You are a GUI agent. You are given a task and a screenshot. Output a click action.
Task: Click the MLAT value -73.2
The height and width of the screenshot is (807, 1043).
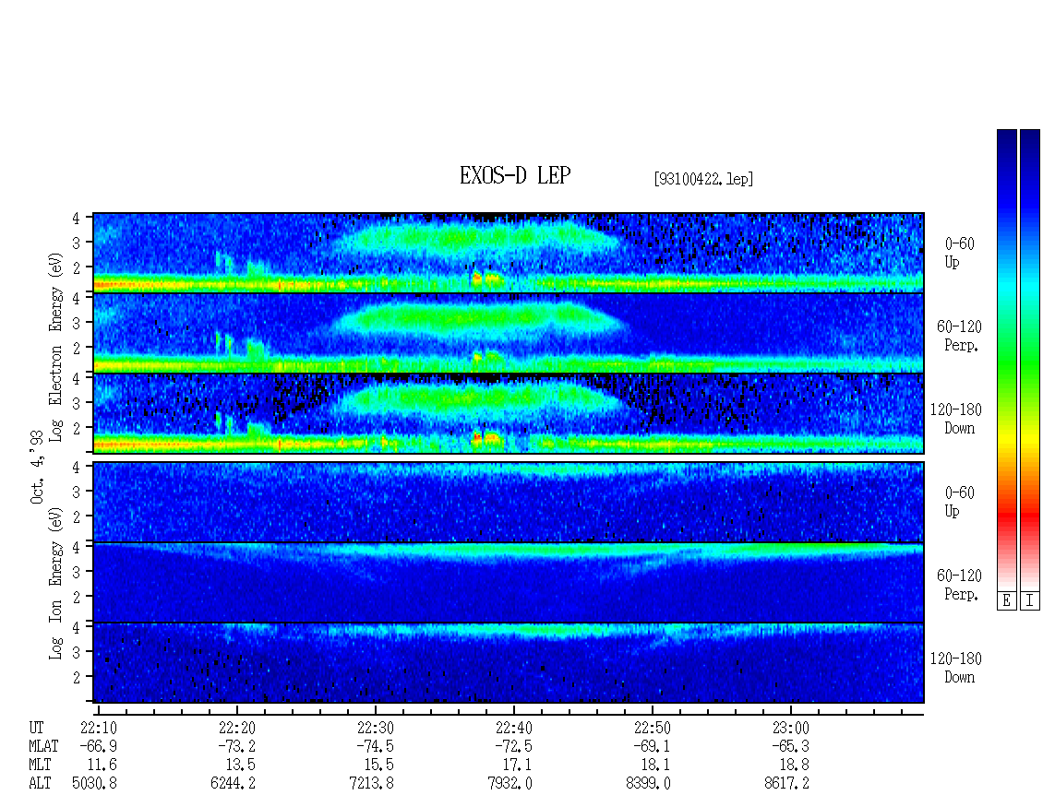(x=237, y=746)
